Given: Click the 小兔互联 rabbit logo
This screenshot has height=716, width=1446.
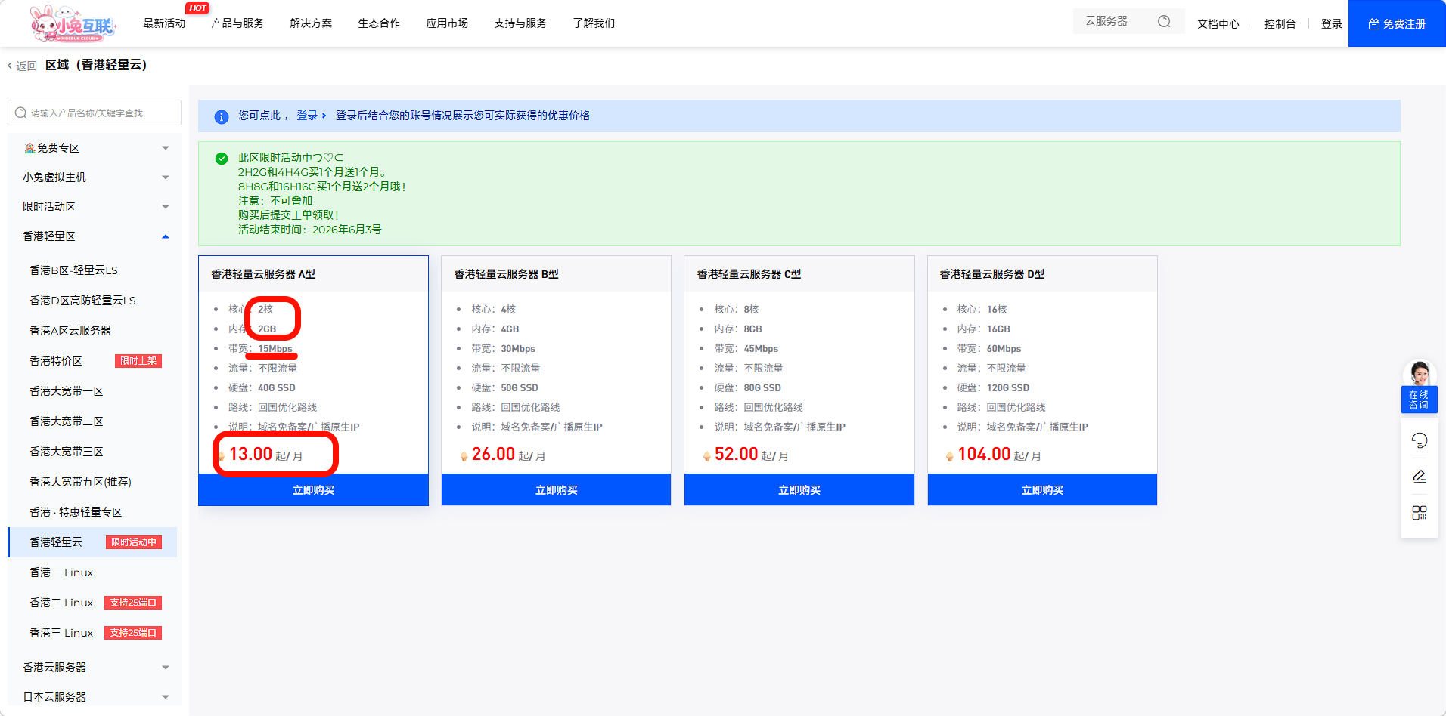Looking at the screenshot, I should click(x=73, y=24).
